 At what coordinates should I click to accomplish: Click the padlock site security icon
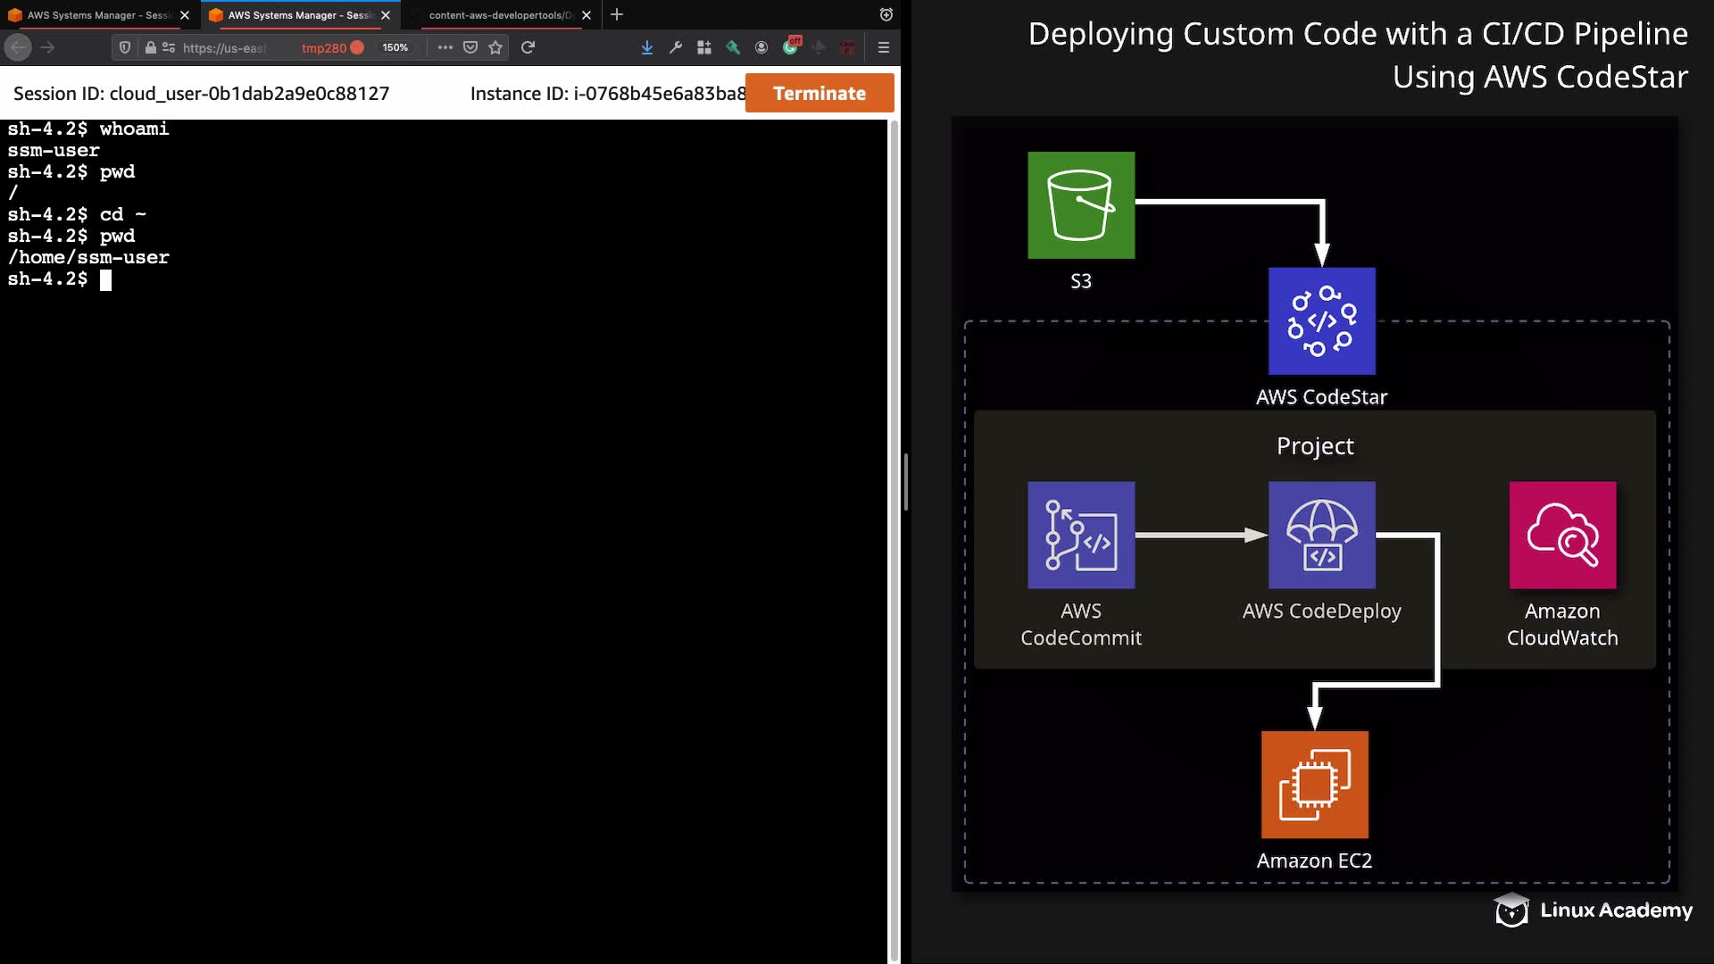pyautogui.click(x=151, y=47)
